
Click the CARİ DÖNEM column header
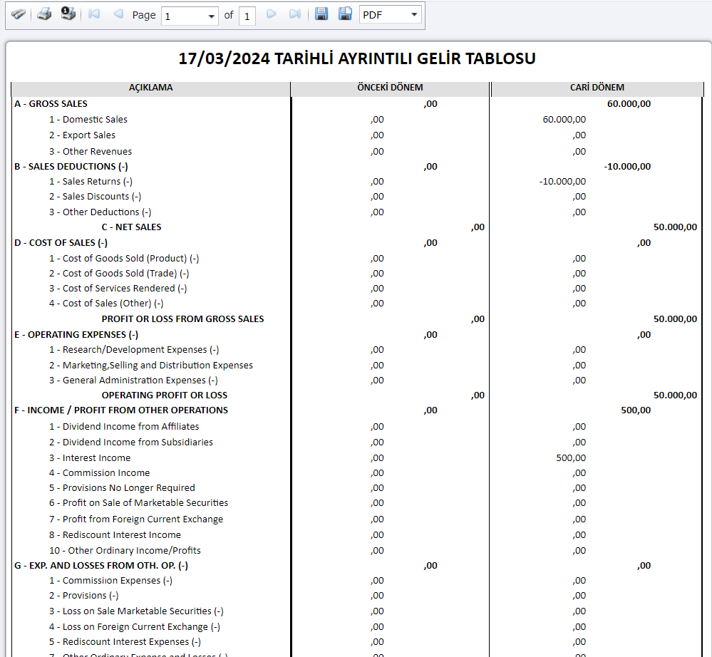pyautogui.click(x=597, y=88)
